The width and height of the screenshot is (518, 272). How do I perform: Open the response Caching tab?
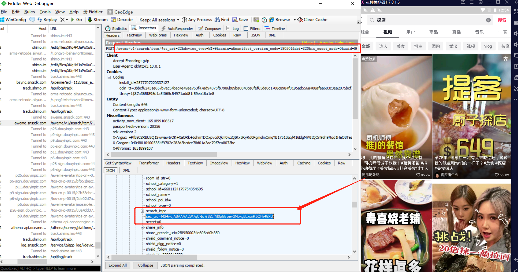click(x=304, y=163)
